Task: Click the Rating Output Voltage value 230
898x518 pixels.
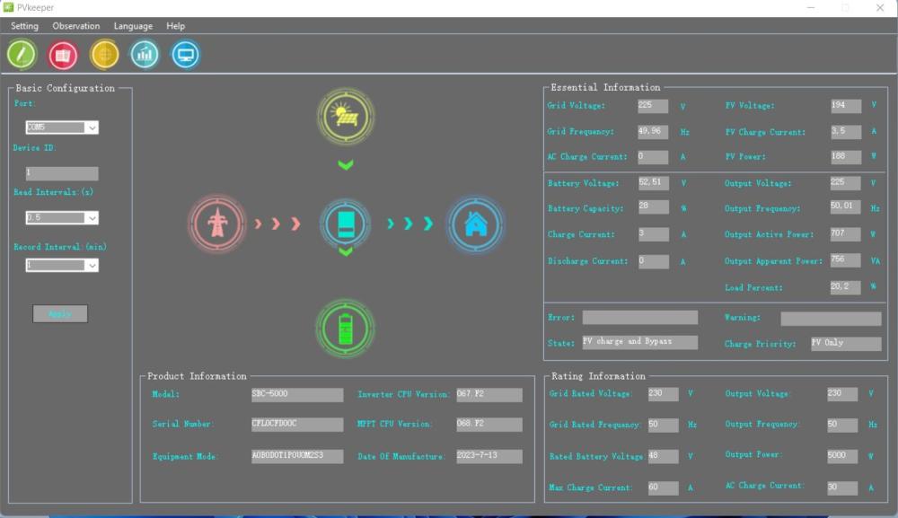Action: 842,394
